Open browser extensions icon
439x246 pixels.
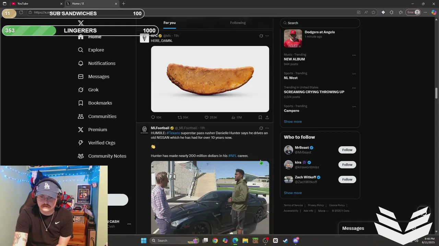click(x=392, y=12)
